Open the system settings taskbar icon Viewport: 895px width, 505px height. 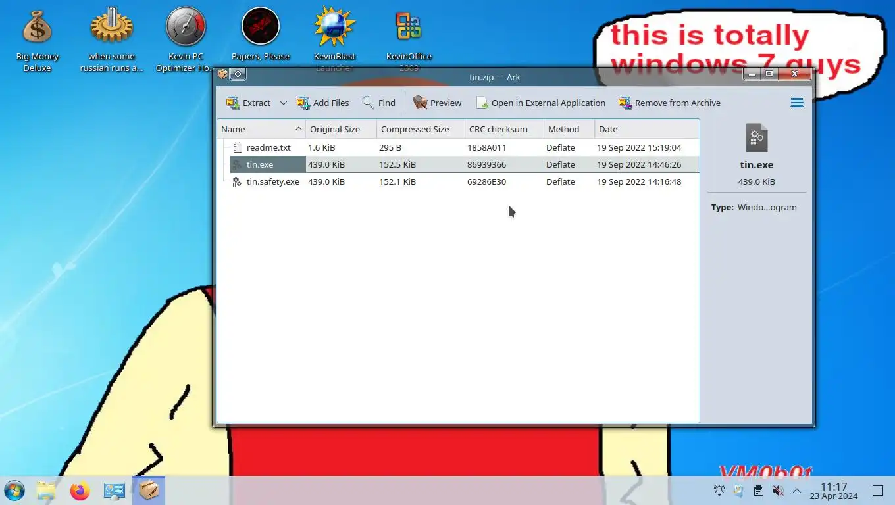point(115,491)
